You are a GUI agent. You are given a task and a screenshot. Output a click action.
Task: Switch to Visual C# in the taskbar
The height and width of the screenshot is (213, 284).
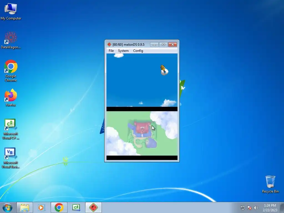76,207
